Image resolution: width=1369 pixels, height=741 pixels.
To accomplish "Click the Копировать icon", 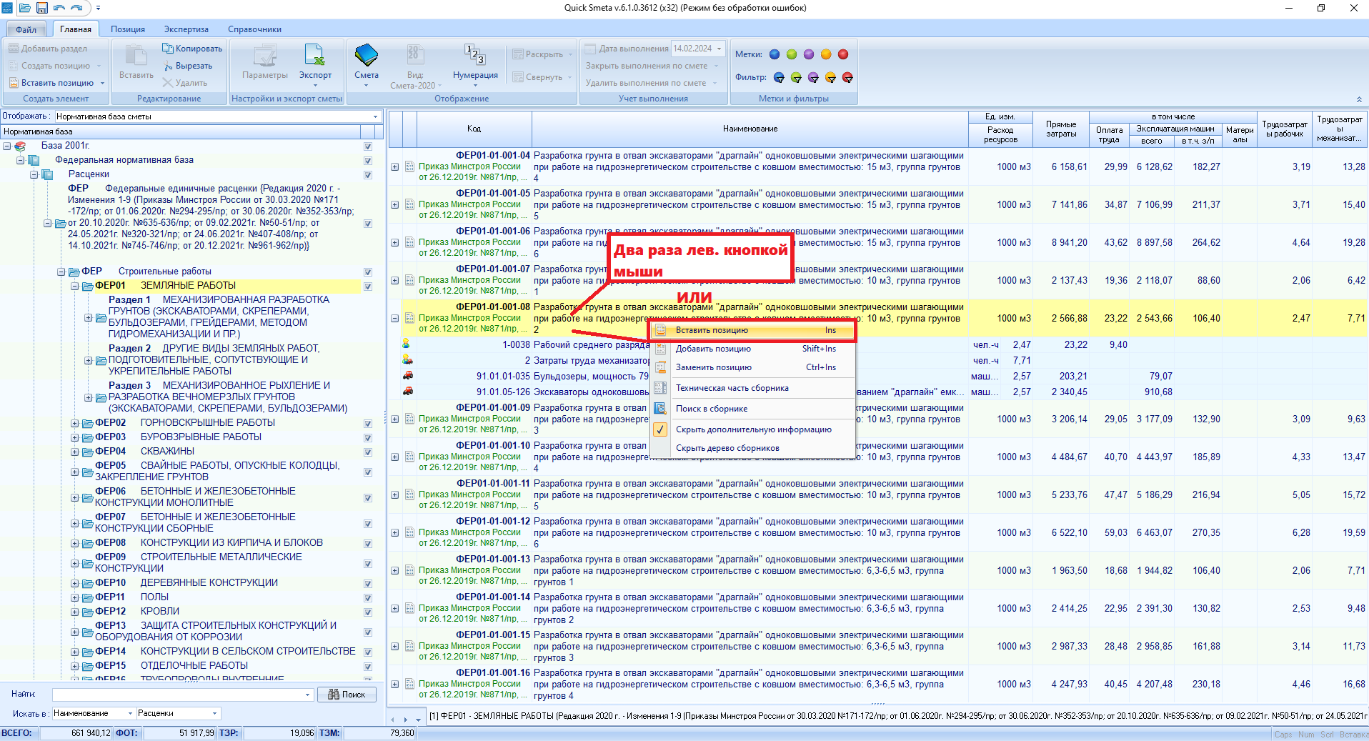I will coord(168,49).
